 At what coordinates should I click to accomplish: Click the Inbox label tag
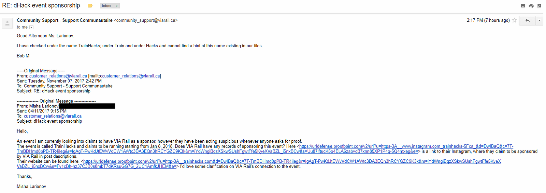pos(106,6)
